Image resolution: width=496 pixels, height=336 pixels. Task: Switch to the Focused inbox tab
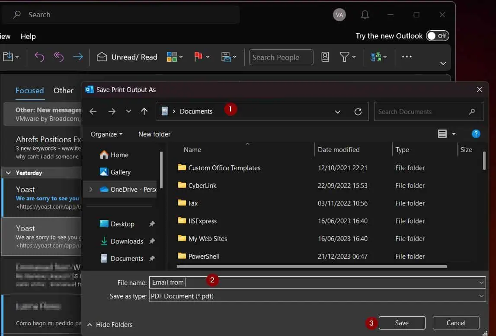click(30, 91)
